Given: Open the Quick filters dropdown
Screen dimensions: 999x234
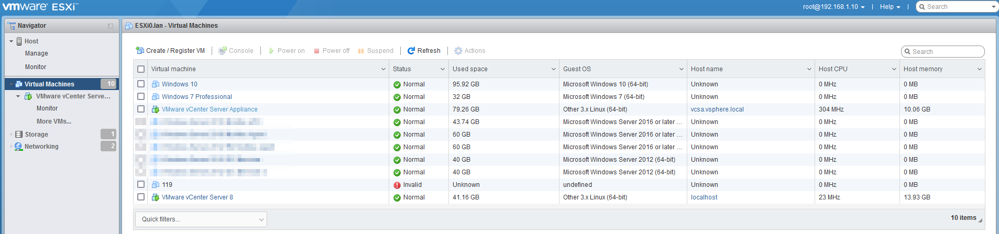Looking at the screenshot, I should click(201, 219).
